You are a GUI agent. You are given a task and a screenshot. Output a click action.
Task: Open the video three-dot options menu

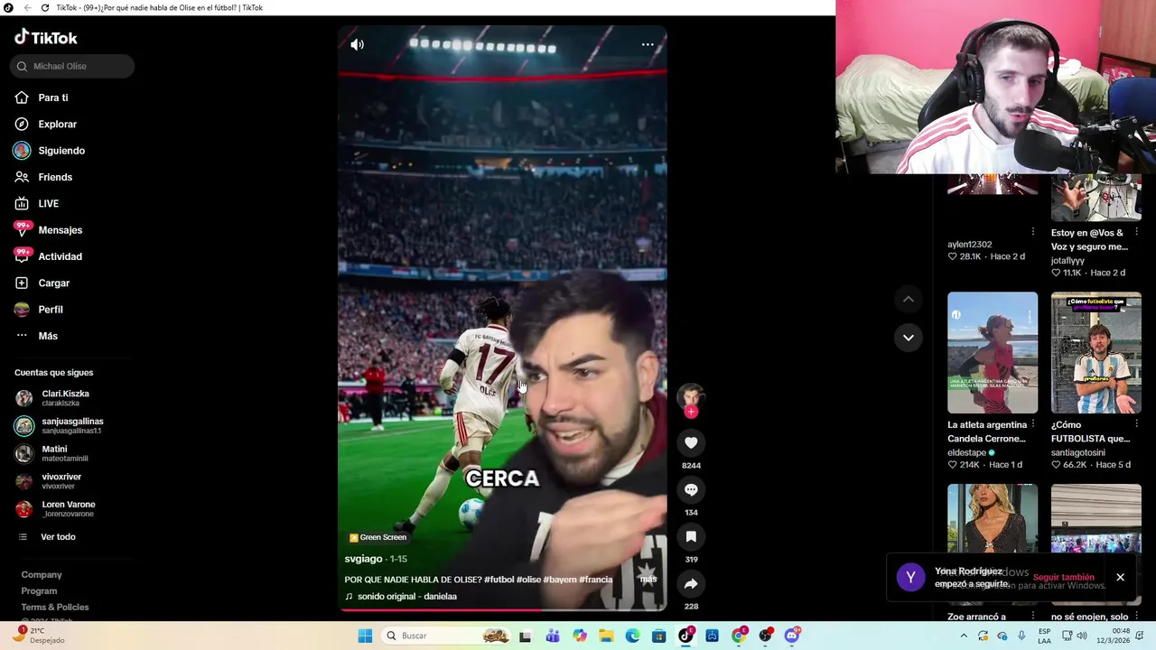pyautogui.click(x=648, y=44)
